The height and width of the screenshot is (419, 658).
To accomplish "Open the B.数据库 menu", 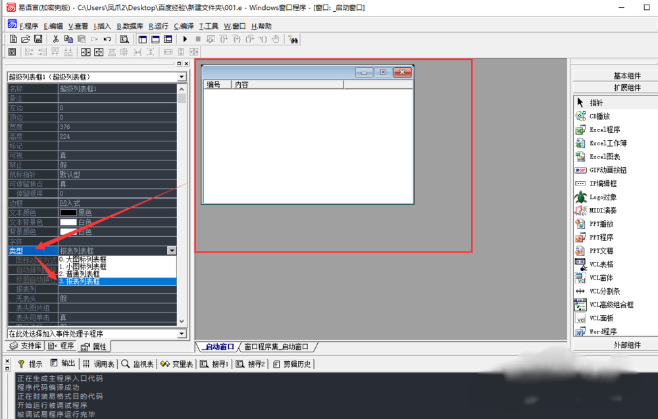I will [x=130, y=26].
